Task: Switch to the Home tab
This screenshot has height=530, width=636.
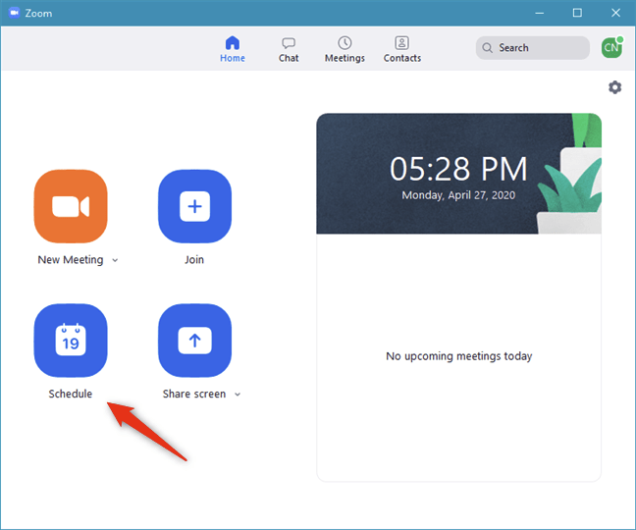Action: [233, 49]
